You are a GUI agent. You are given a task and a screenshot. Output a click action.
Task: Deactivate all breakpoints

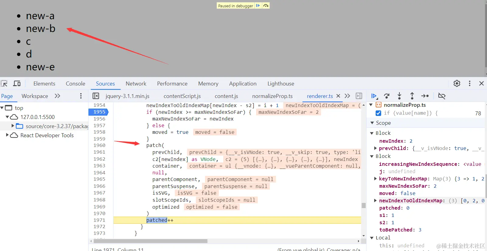point(442,96)
